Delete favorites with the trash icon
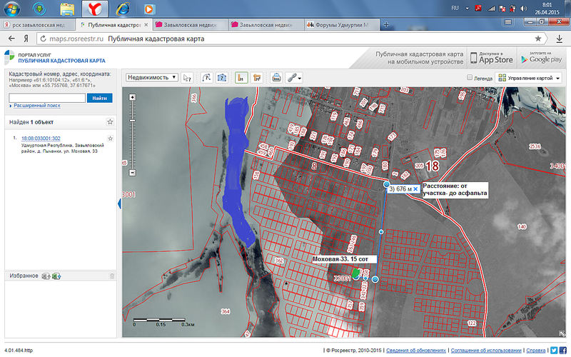571x357 pixels. pyautogui.click(x=111, y=276)
